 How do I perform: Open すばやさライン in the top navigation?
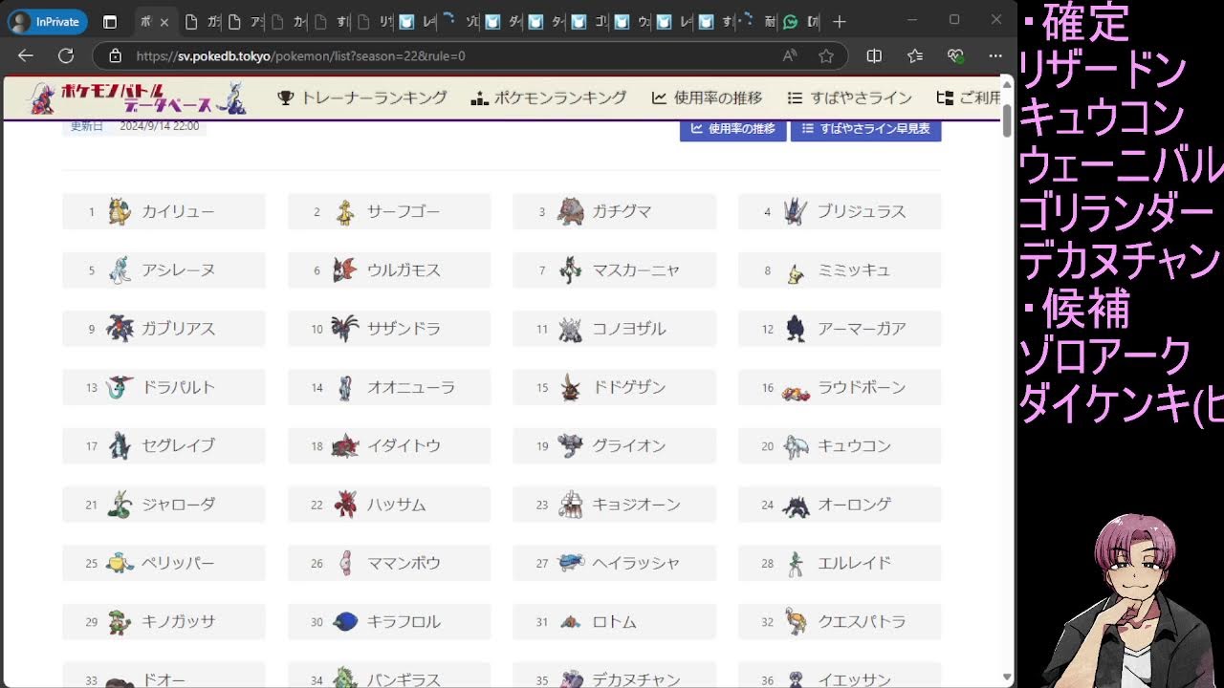pyautogui.click(x=850, y=97)
